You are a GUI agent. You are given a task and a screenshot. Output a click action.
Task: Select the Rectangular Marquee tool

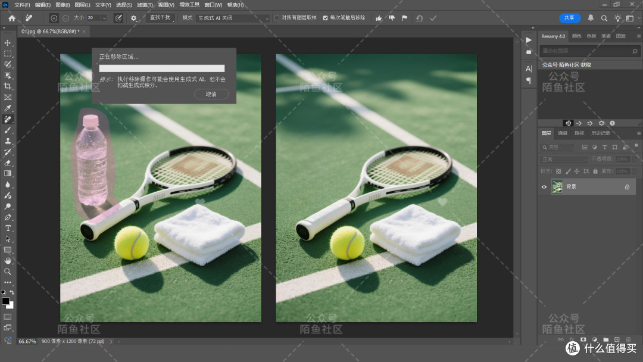point(7,54)
